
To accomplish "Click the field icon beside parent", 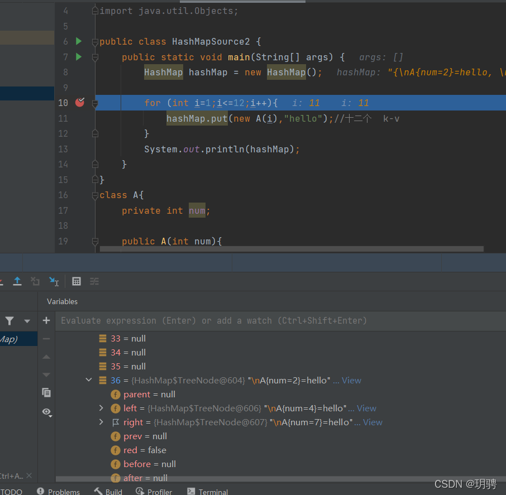I will coord(116,395).
